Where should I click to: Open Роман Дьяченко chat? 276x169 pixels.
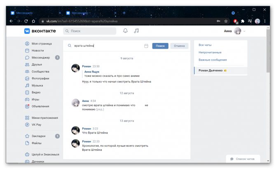tap(220, 70)
